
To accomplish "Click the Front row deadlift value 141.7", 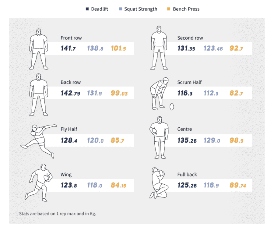I will [68, 48].
